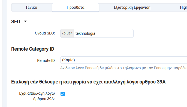Viewport: 187px width, 107px height.
Task: Open the Remote ID dropdown
Action: [x=124, y=60]
